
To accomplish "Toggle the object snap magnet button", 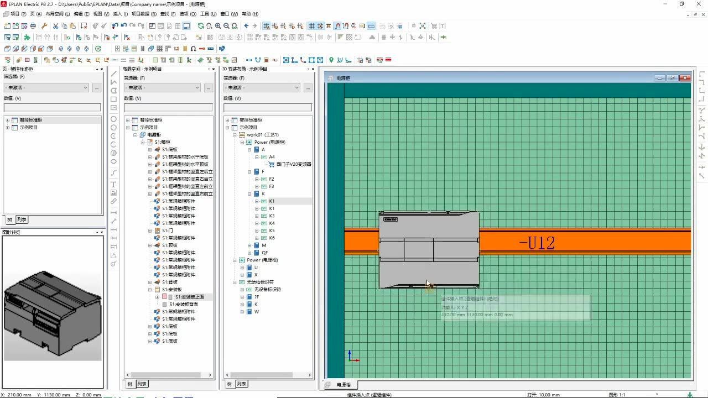I will point(337,26).
